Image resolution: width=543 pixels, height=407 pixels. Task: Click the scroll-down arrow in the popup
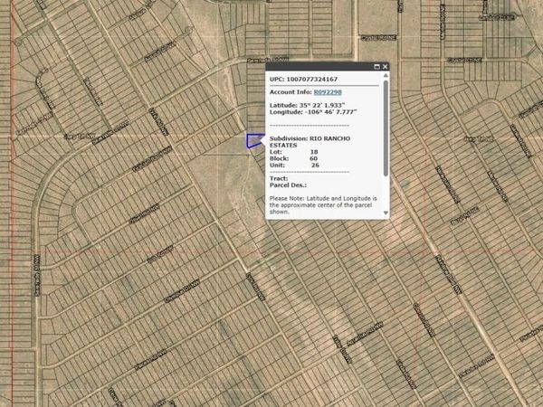pyautogui.click(x=386, y=213)
